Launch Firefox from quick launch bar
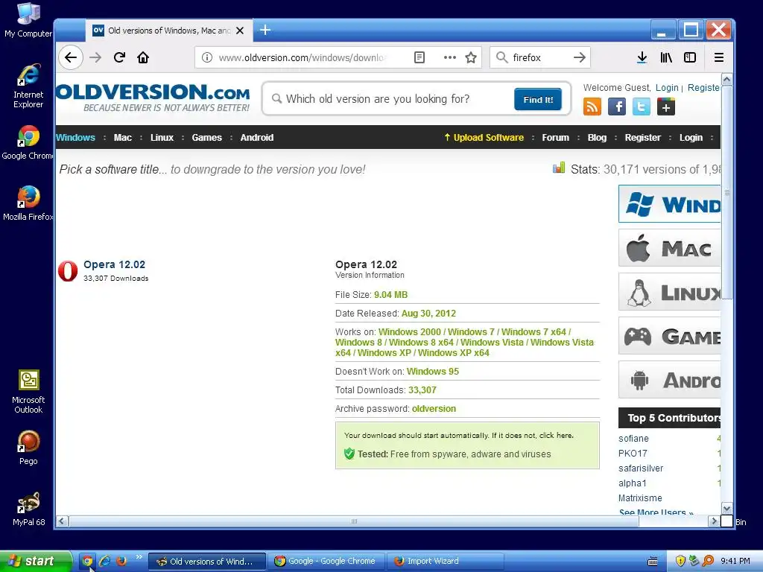The width and height of the screenshot is (763, 572). pyautogui.click(x=121, y=562)
